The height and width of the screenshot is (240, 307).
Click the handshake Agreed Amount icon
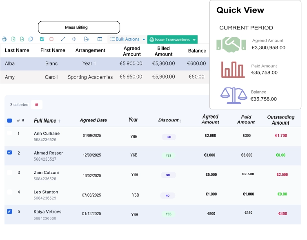231,45
